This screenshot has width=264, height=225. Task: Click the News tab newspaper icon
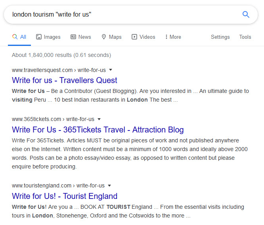click(x=73, y=37)
